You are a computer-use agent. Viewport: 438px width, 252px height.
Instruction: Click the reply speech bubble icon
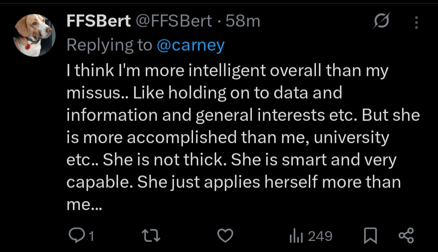[76, 236]
